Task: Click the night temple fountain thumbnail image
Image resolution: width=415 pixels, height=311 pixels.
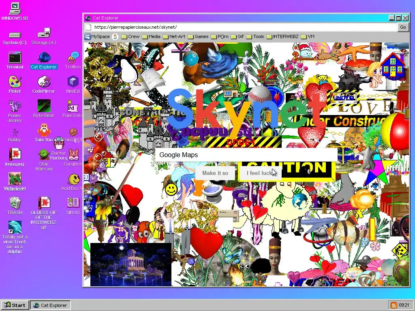Action: point(131,264)
